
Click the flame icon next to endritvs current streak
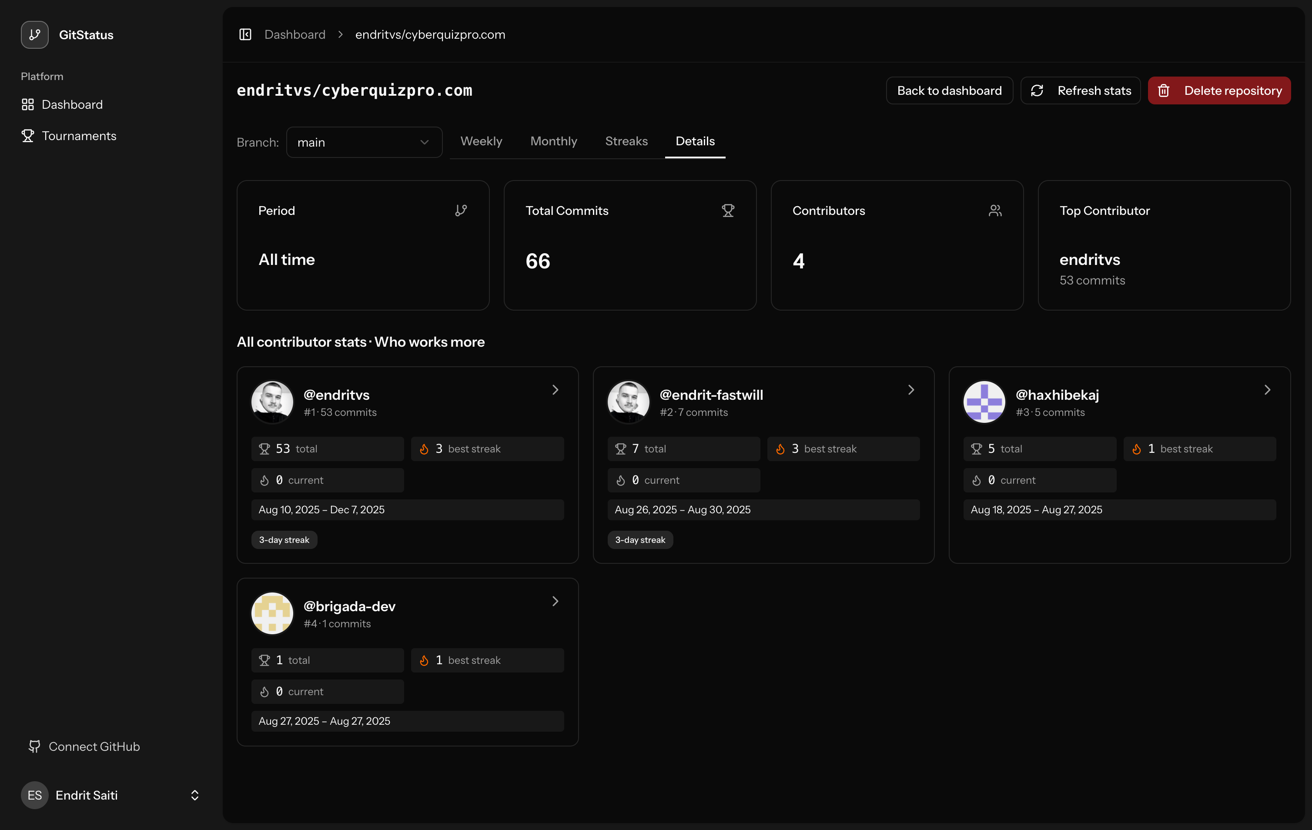point(265,480)
